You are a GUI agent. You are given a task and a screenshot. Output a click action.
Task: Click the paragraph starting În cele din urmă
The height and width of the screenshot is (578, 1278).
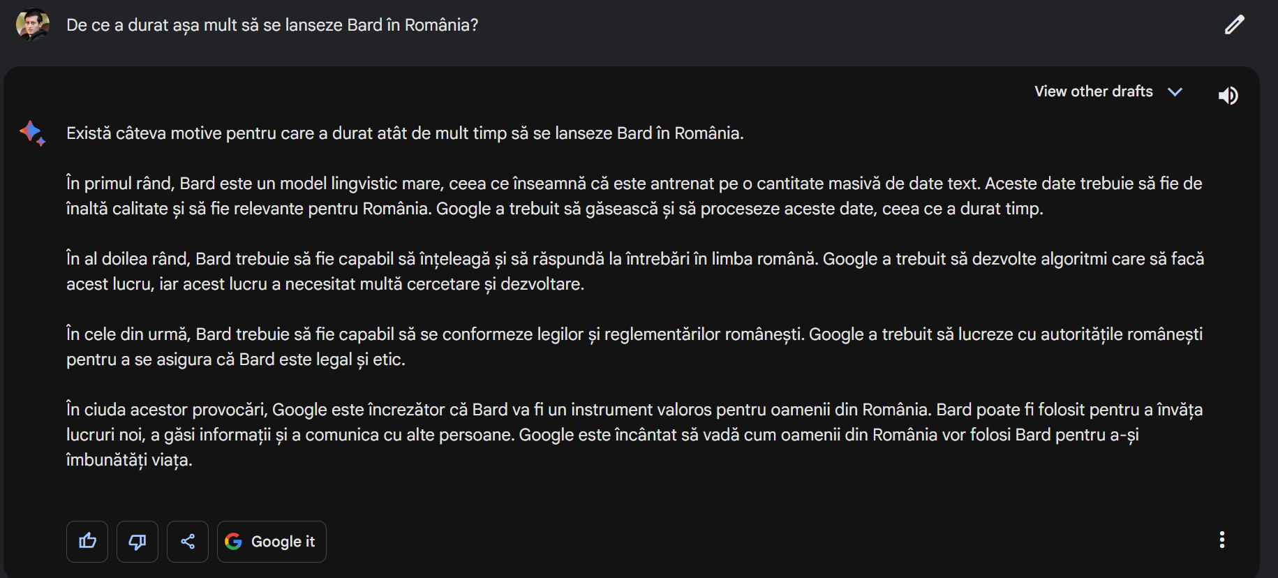[634, 347]
